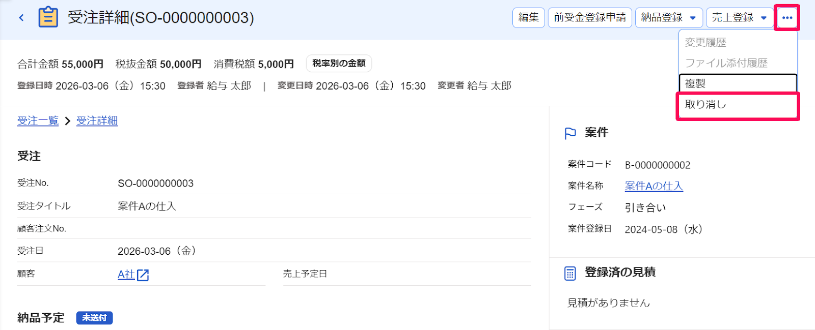Viewport: 815px width, 330px height.
Task: Follow the 受注詳細 breadcrumb link
Action: click(97, 121)
